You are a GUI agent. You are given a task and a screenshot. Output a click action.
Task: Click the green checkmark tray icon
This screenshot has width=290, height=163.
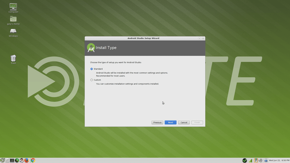point(245,160)
